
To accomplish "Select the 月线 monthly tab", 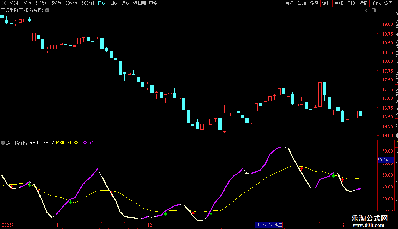I will click(126, 3).
